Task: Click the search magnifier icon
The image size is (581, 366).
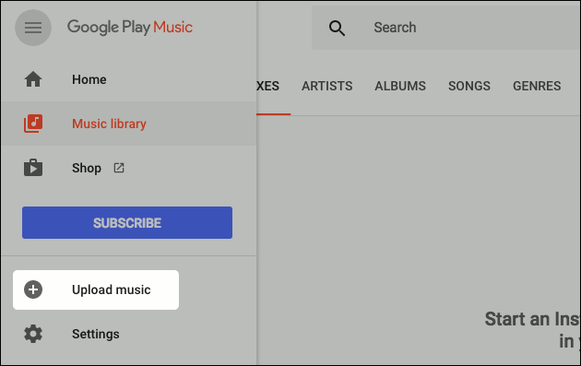Action: [x=337, y=28]
